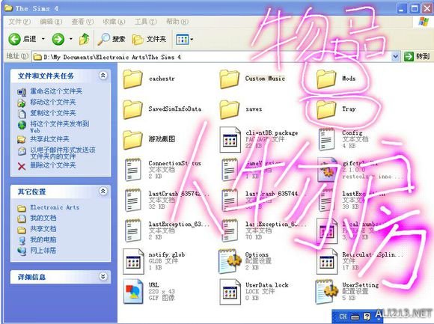Select the SavedSimInfoData folder

(162, 109)
